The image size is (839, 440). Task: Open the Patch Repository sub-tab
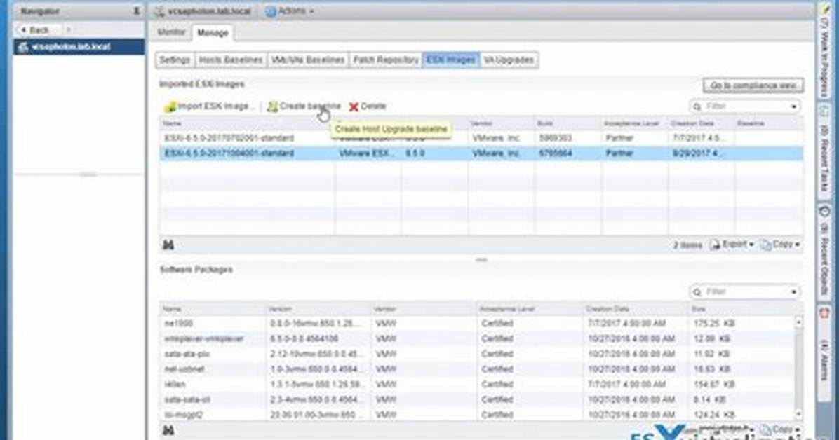(x=386, y=60)
